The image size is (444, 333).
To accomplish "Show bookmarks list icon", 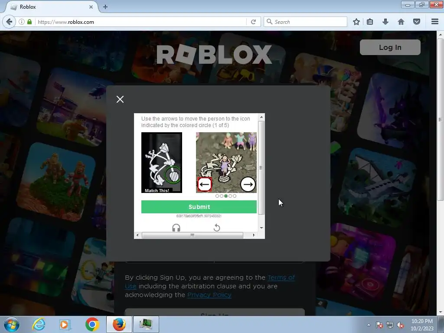I will [x=370, y=22].
